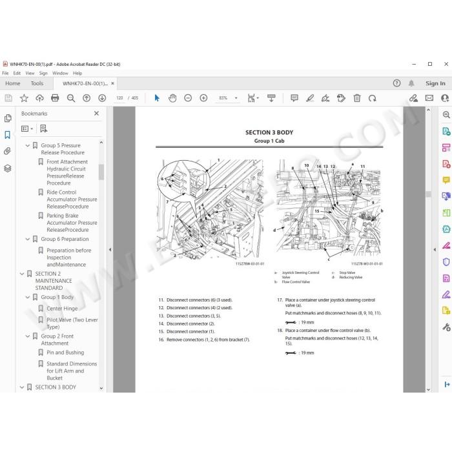Collapse Group 5 Pressure Release Procedure
The image size is (452, 452).
tap(28, 145)
